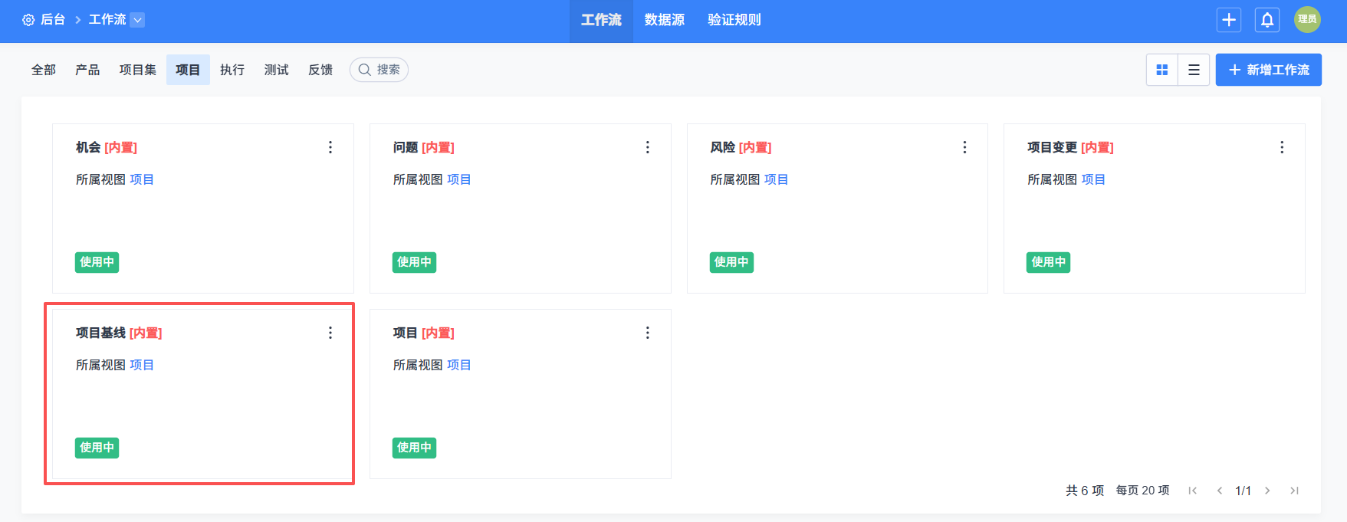Click the user avatar icon
The width and height of the screenshot is (1347, 522).
[x=1306, y=20]
